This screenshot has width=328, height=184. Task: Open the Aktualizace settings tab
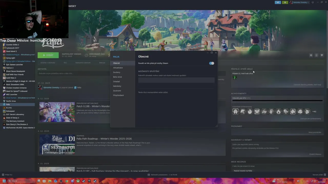[122, 68]
